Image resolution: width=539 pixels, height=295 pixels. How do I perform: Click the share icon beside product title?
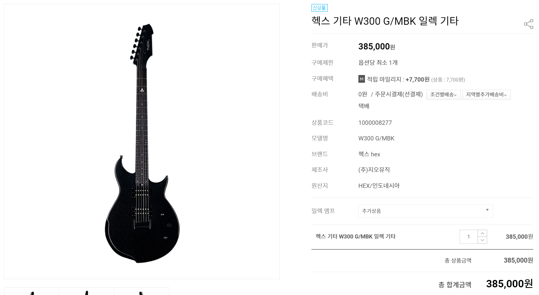point(528,24)
